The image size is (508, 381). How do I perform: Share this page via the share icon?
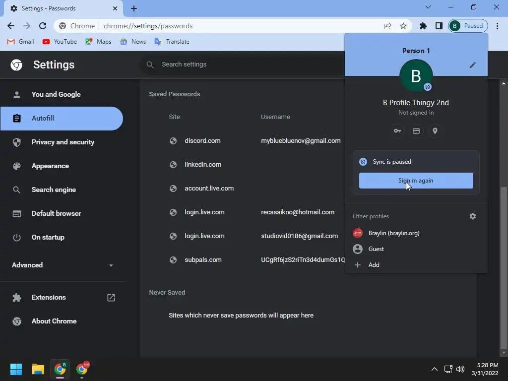(387, 26)
